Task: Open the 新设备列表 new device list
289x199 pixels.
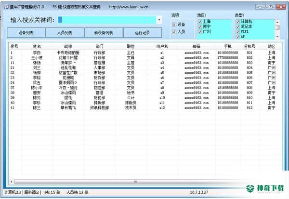Action: tap(104, 33)
